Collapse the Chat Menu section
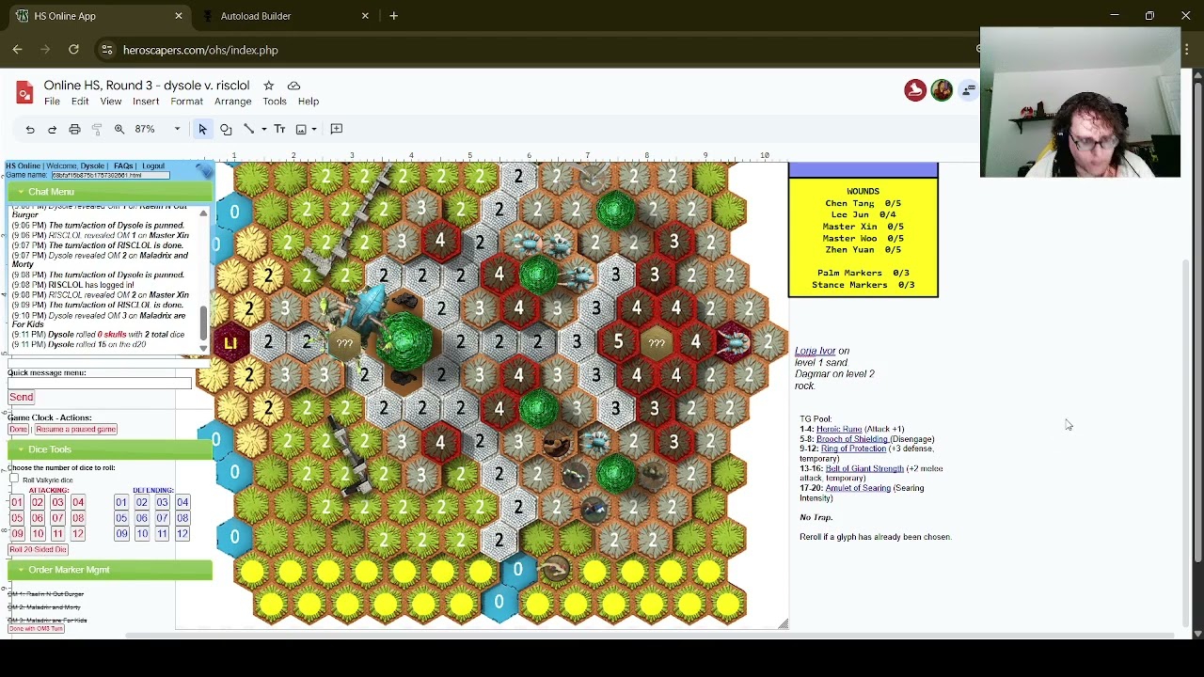Screen dimensions: 1204x677 (109, 192)
